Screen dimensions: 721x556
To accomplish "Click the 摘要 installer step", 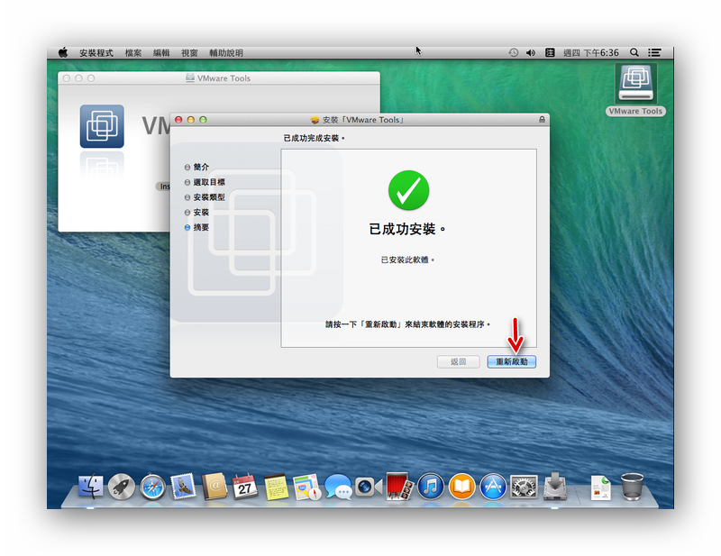I will click(201, 227).
